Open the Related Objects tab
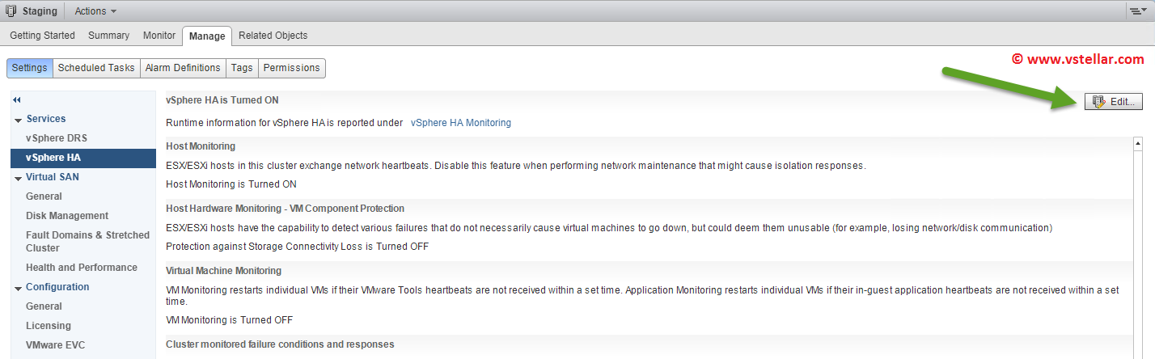The height and width of the screenshot is (359, 1155). coord(273,36)
